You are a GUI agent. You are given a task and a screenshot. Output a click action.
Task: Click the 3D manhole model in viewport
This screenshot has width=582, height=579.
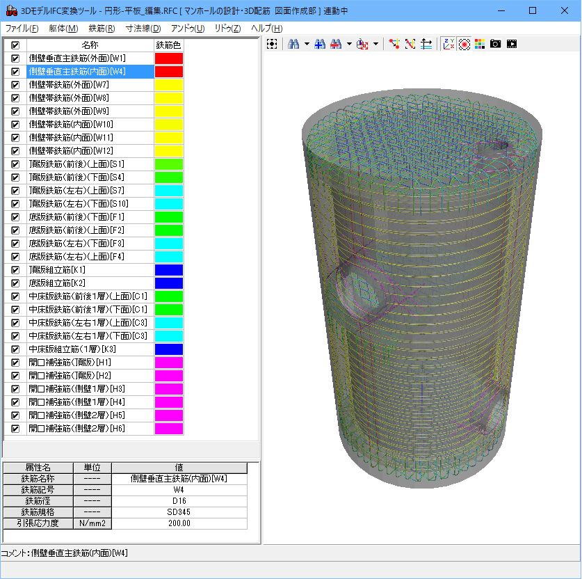tap(422, 288)
